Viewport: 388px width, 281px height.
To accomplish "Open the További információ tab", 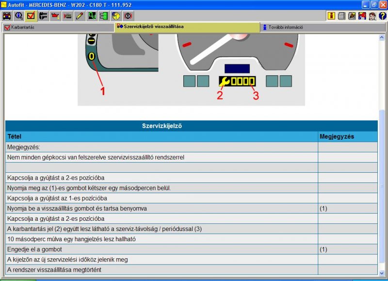I will pyautogui.click(x=323, y=27).
